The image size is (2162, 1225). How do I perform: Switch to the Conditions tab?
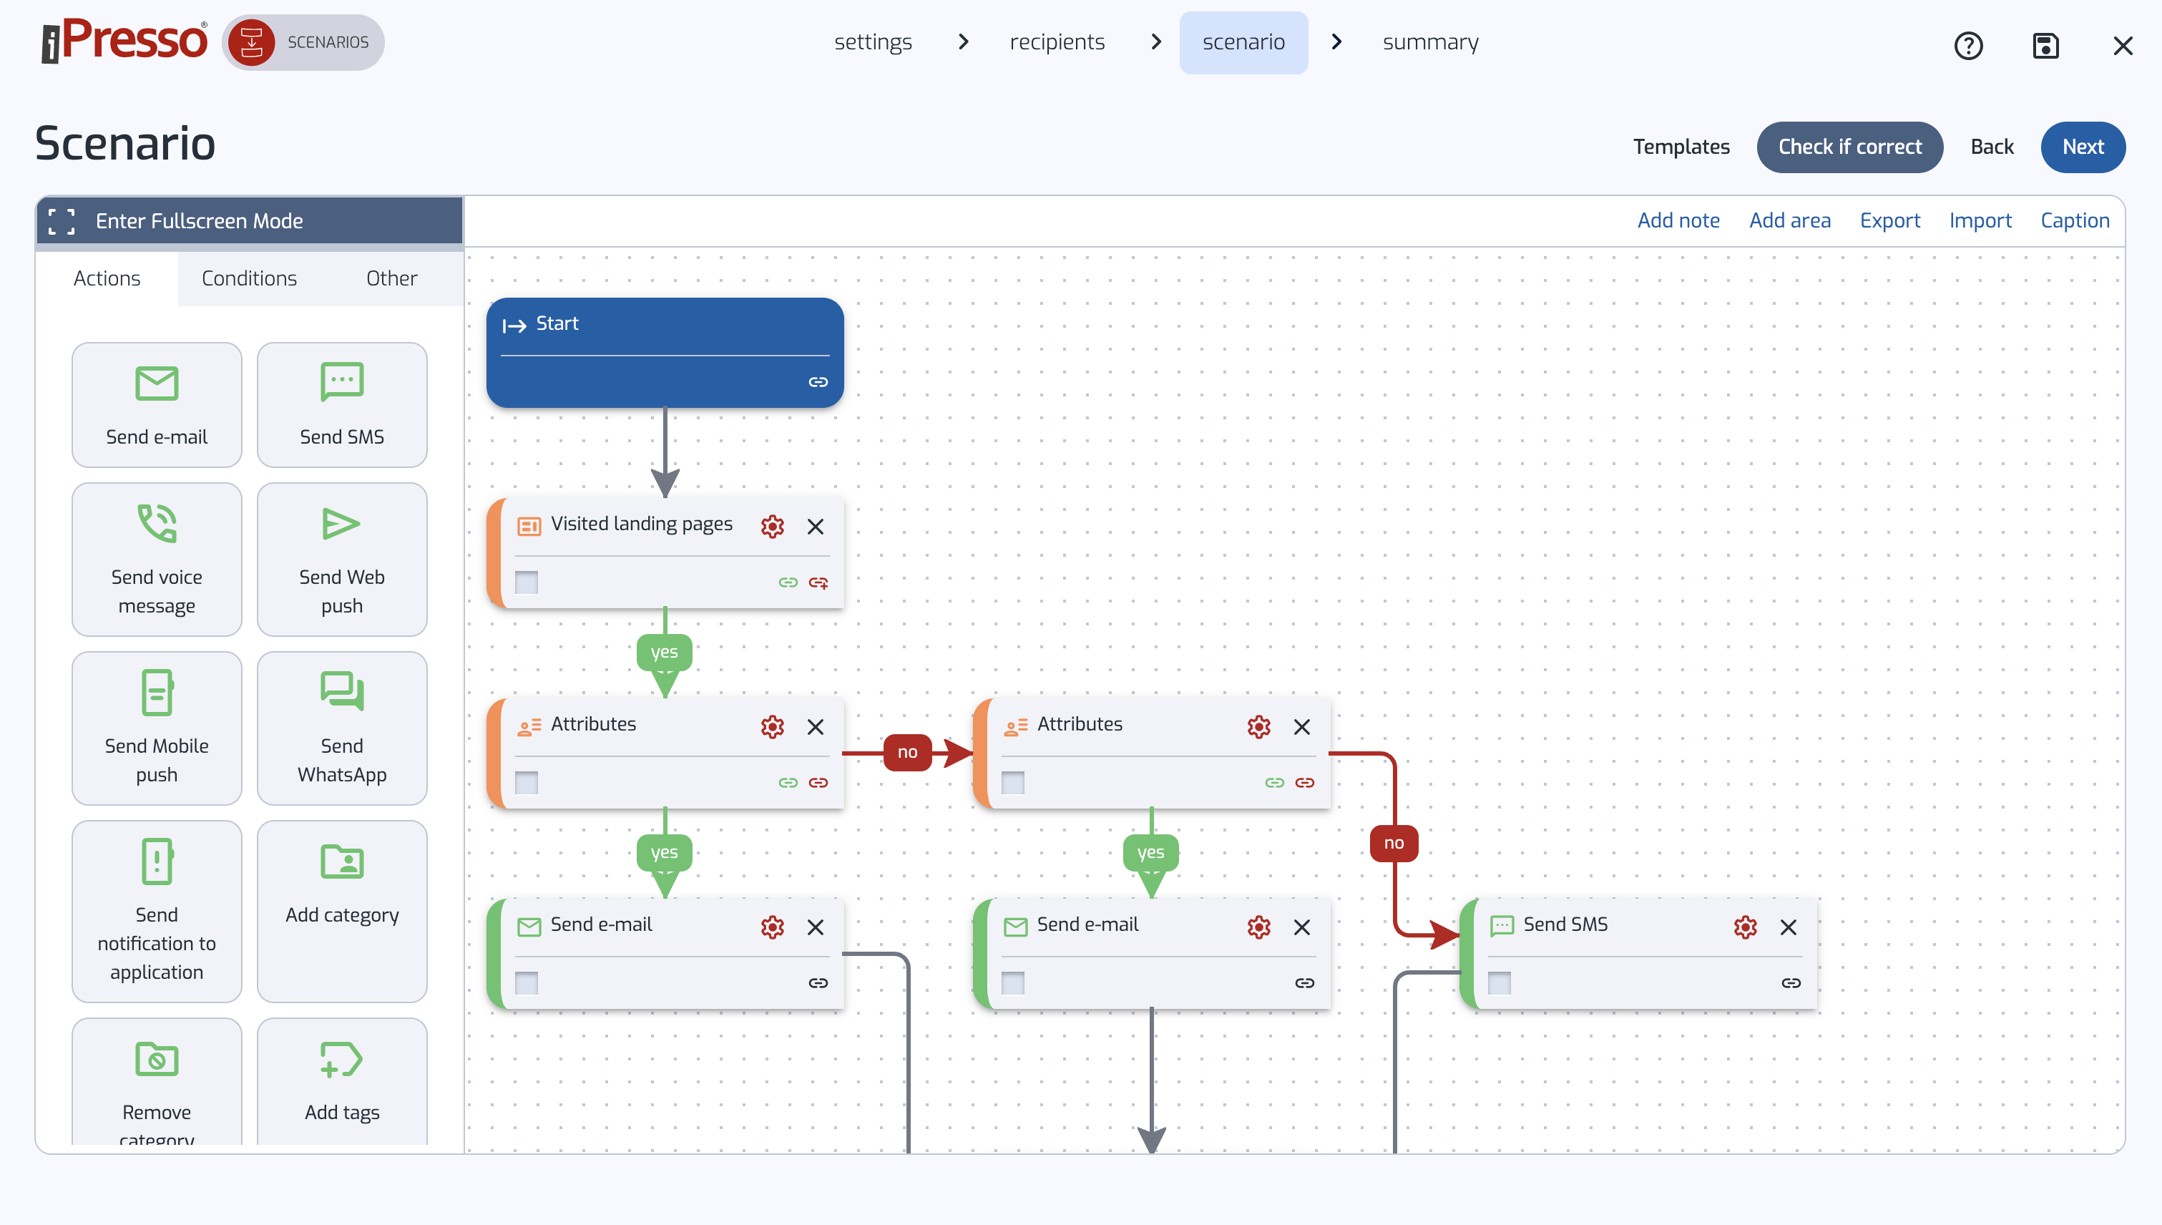(x=249, y=278)
